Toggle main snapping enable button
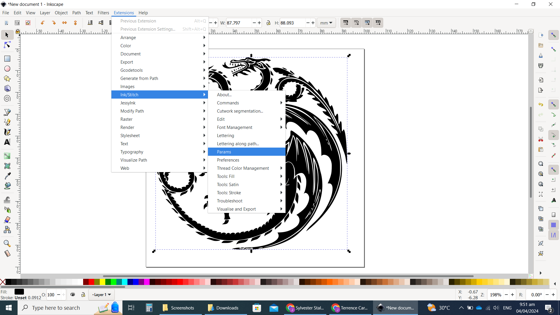Image resolution: width=560 pixels, height=315 pixels. (x=553, y=35)
